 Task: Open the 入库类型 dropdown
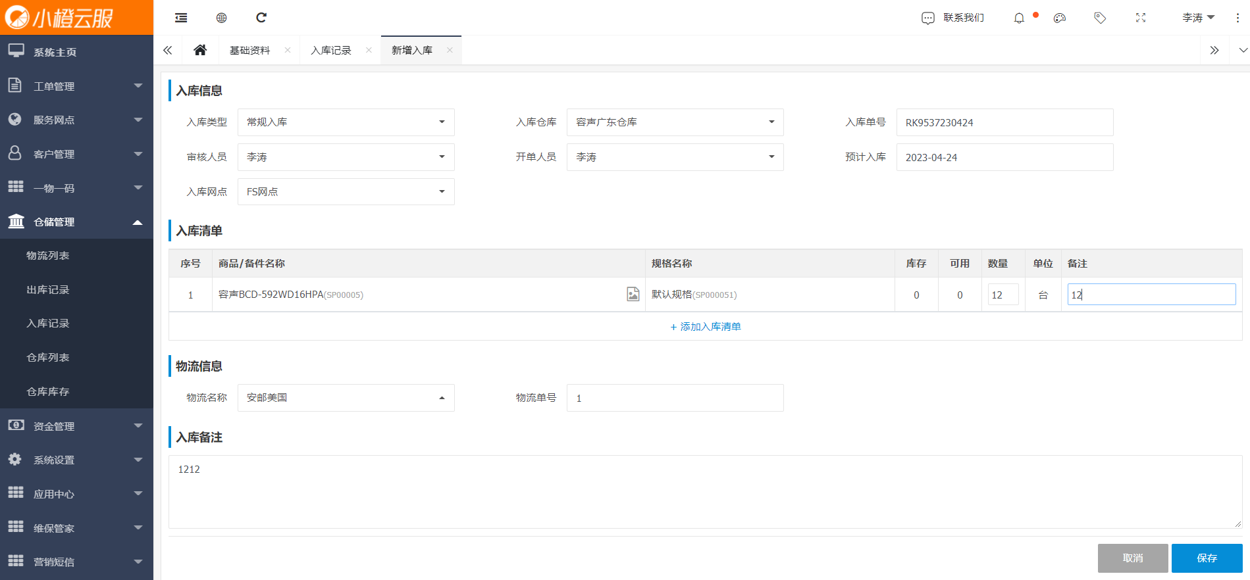[x=346, y=122]
